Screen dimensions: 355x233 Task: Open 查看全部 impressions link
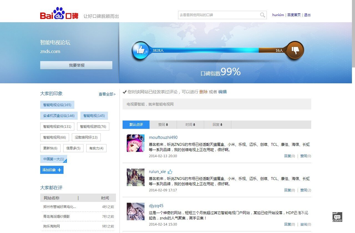point(107,94)
